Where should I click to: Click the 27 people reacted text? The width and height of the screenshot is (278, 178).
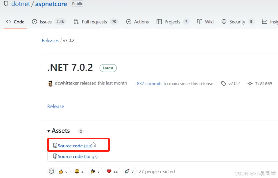click(x=157, y=172)
